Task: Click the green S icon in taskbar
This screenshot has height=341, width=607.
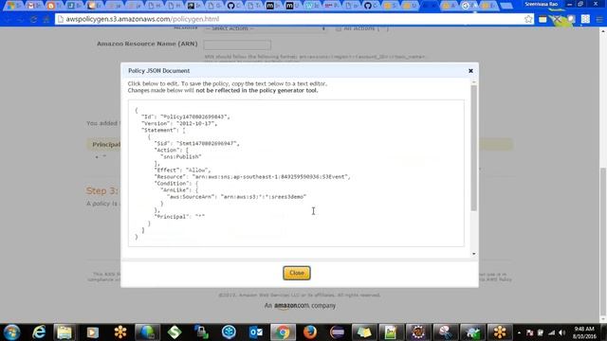Action: click(x=175, y=332)
